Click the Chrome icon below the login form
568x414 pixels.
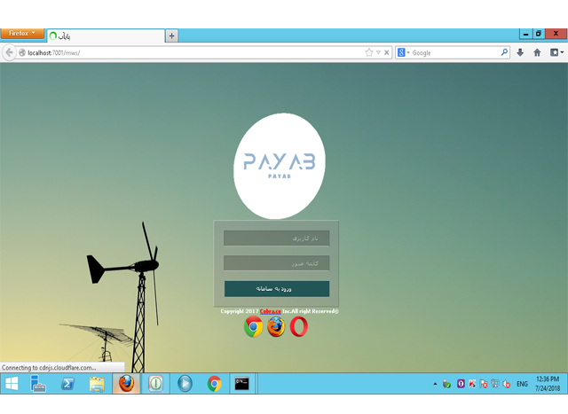click(x=253, y=327)
